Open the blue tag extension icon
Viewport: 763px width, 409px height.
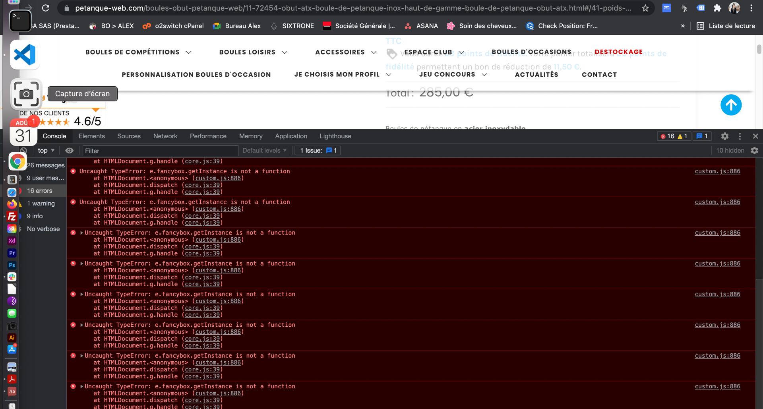pos(701,8)
